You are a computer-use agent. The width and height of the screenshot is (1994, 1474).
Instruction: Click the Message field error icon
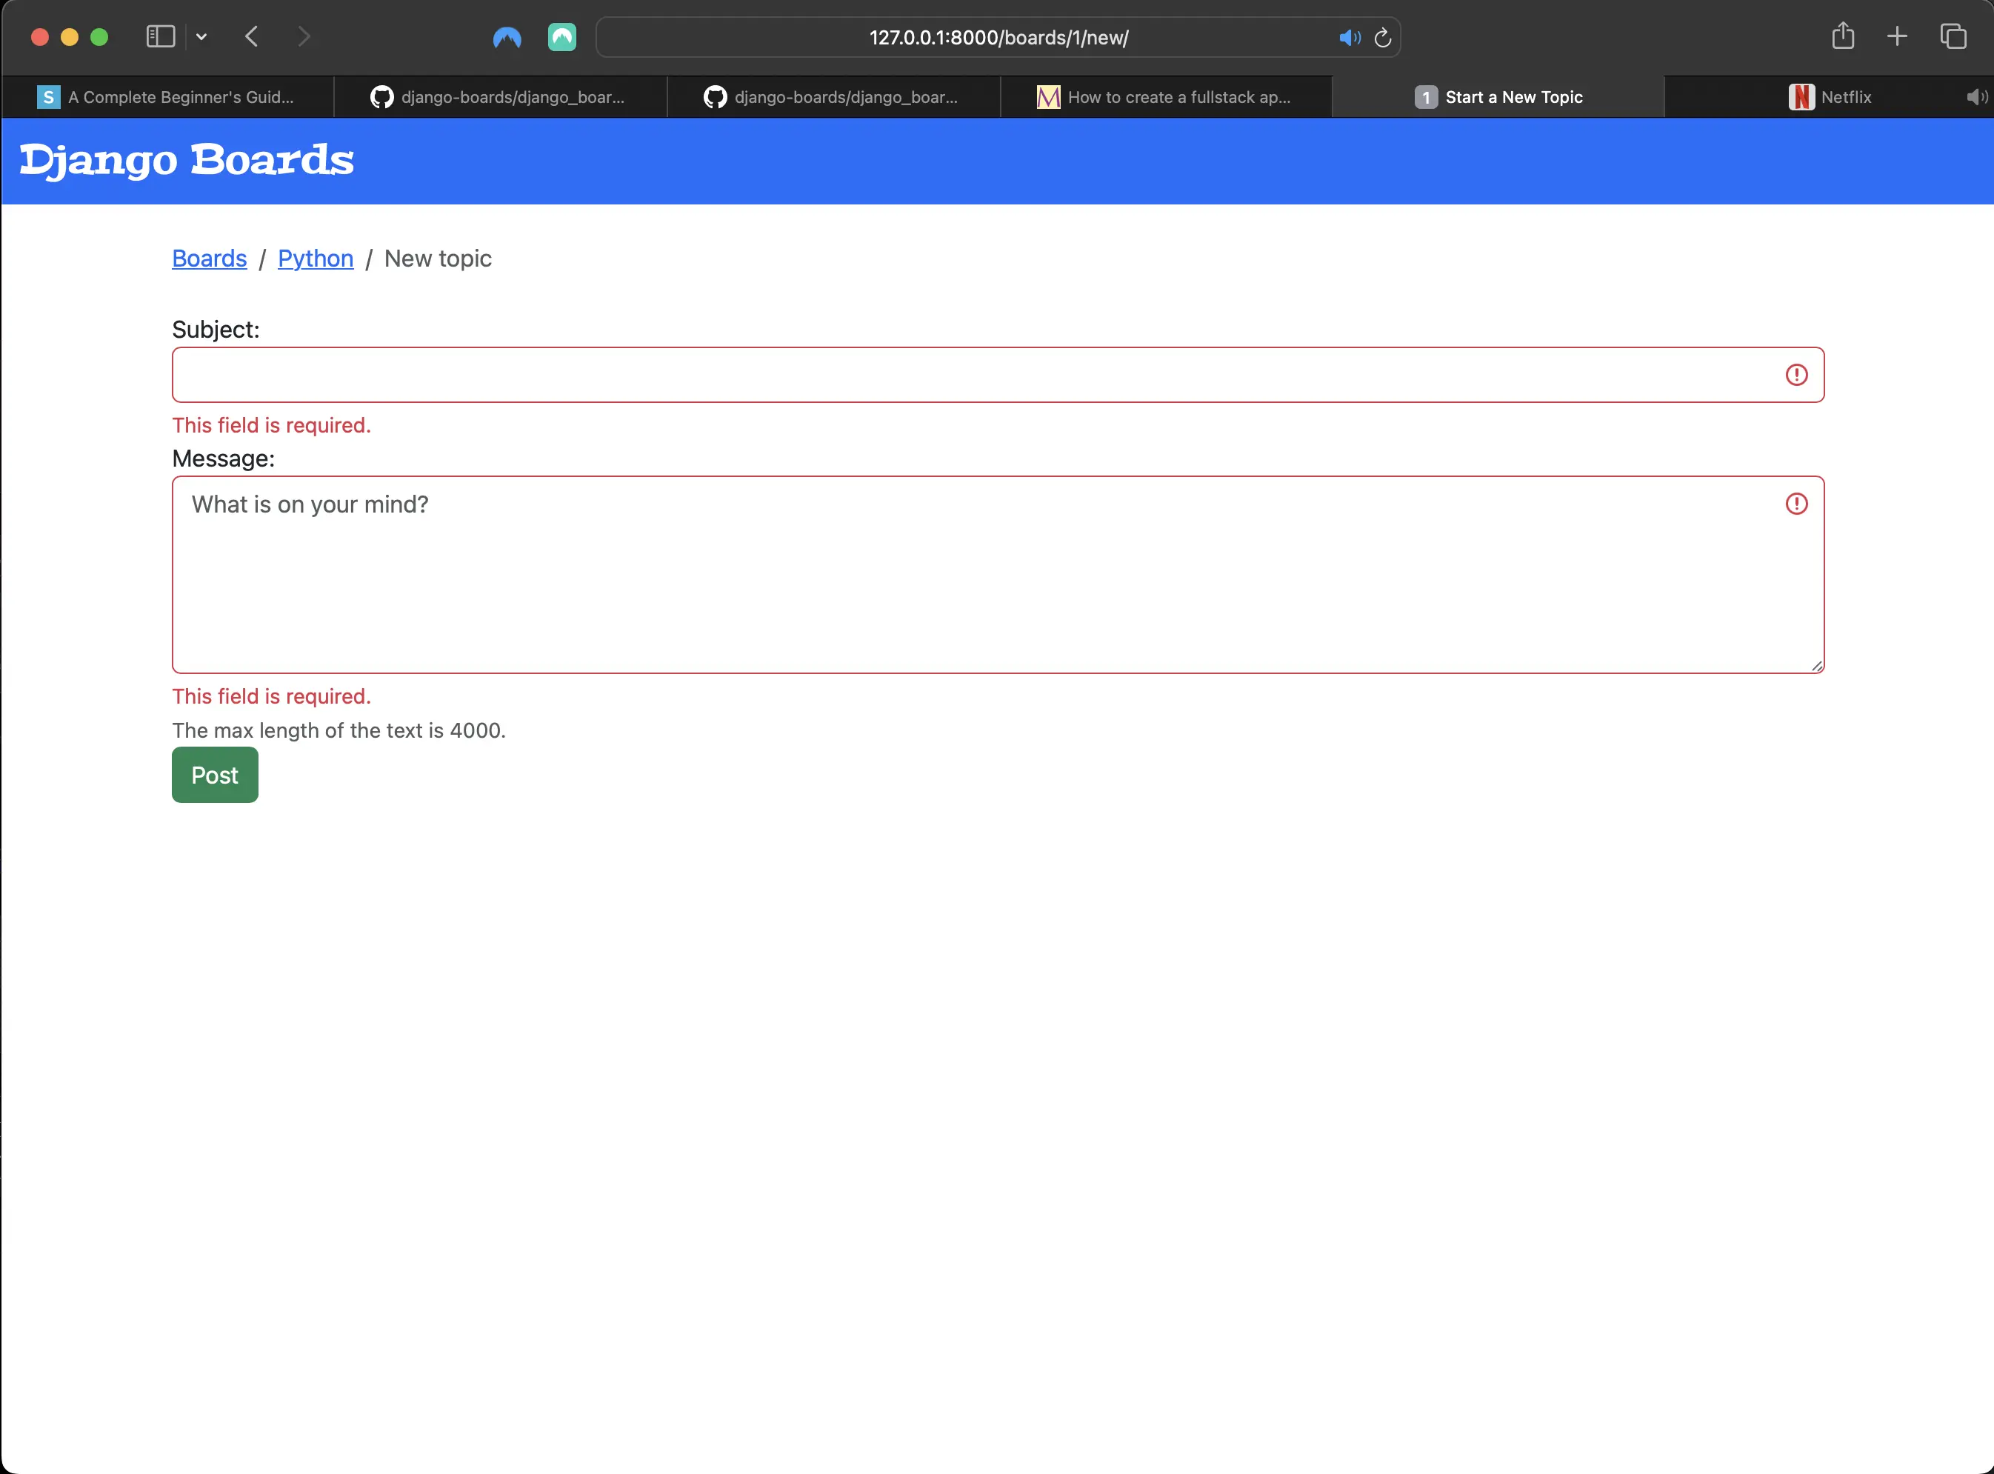coord(1797,504)
